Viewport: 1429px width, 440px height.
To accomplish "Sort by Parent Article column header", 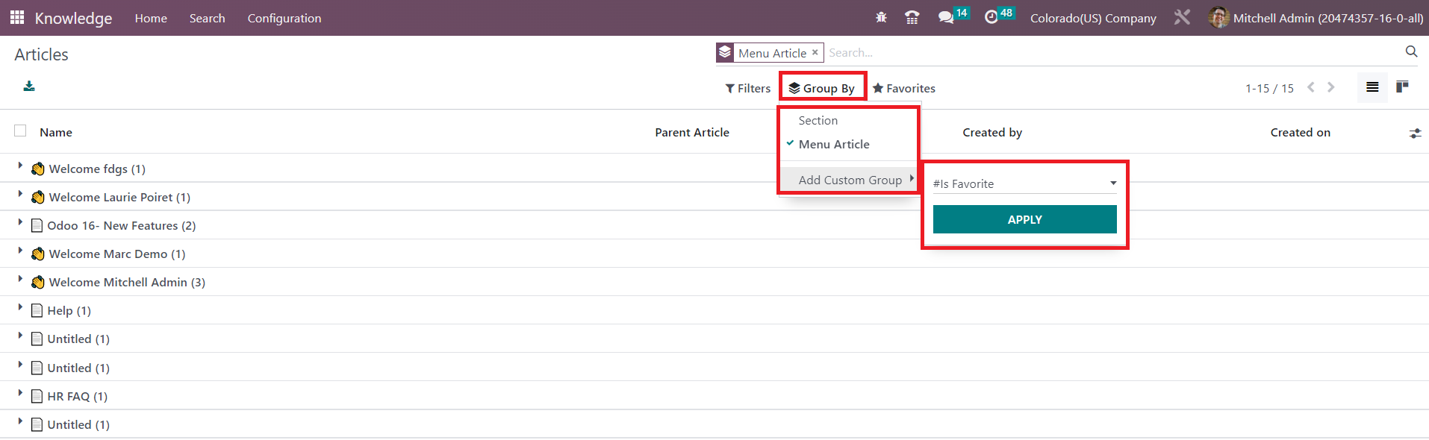I will click(x=692, y=132).
